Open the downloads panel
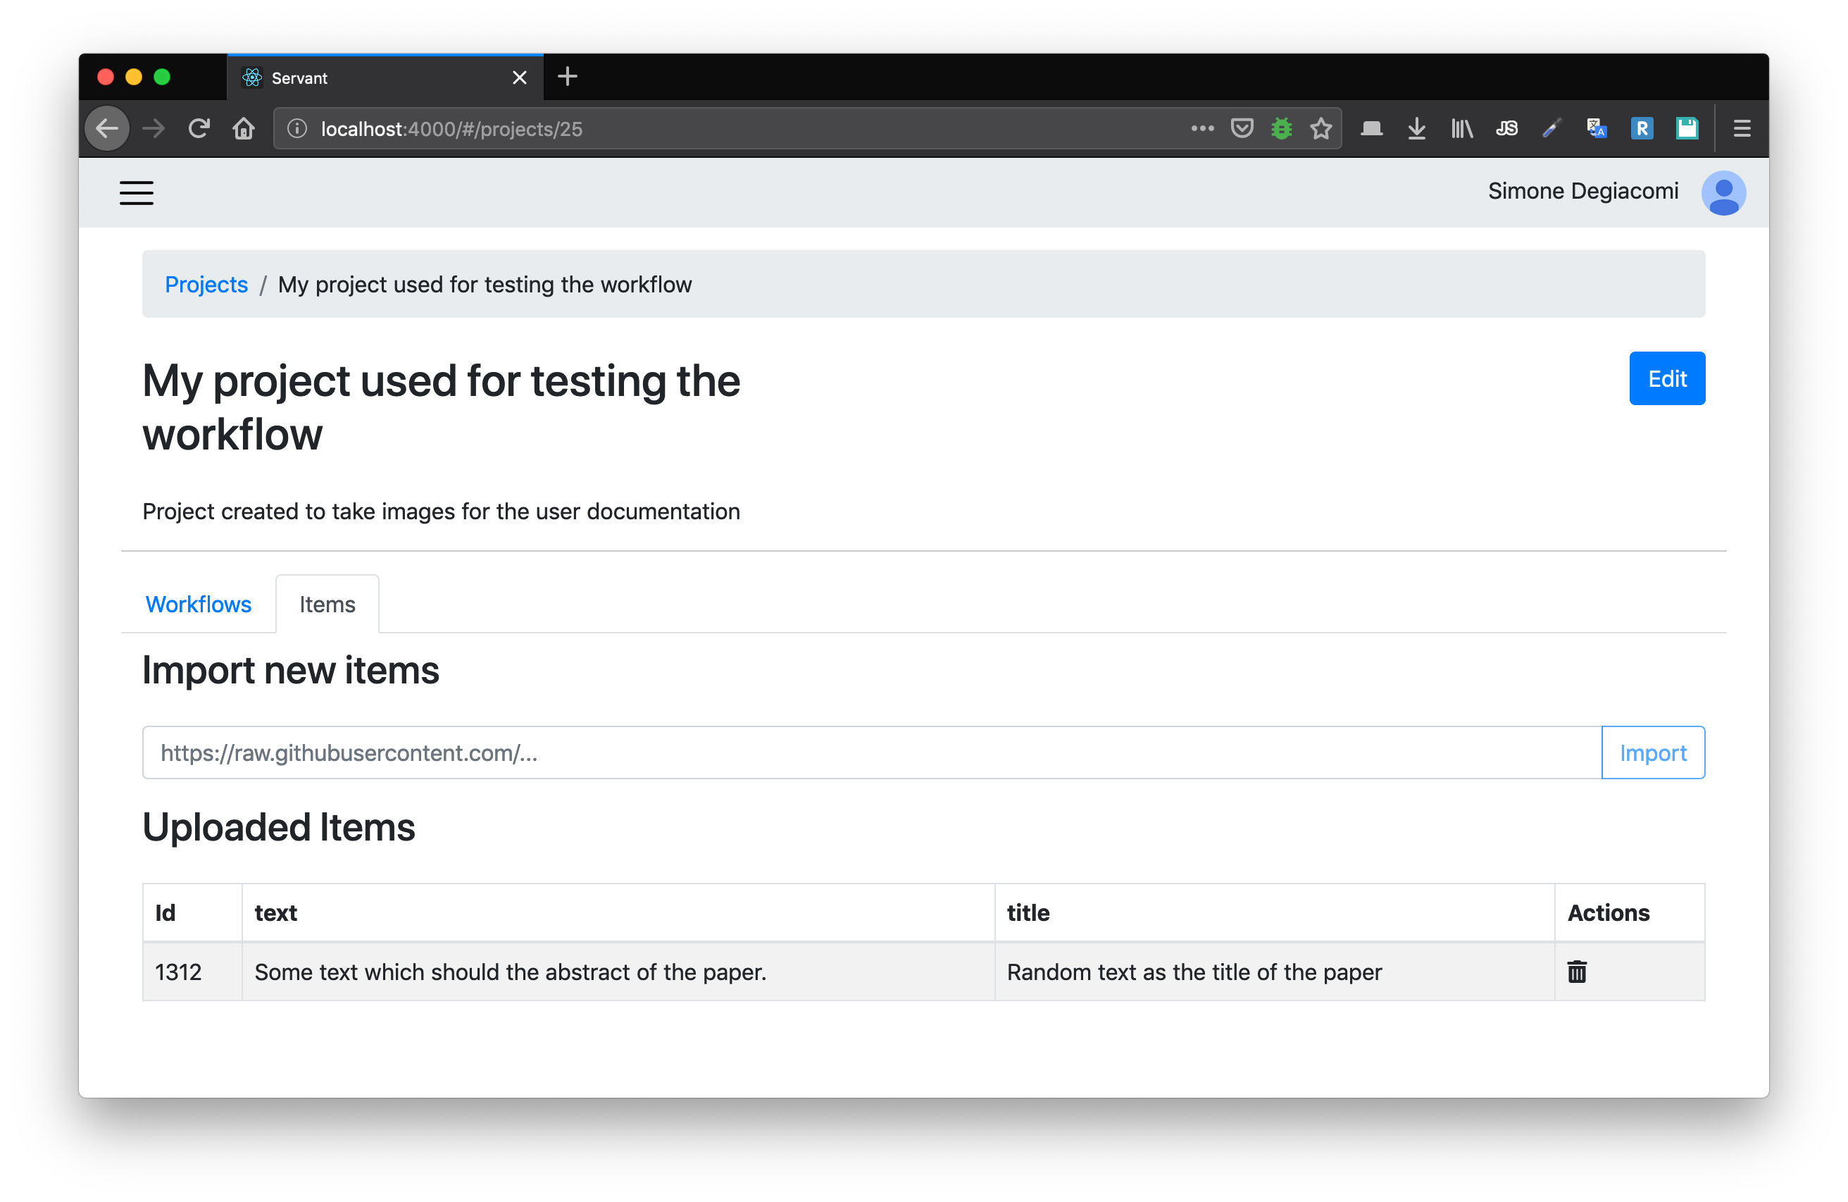 point(1416,129)
